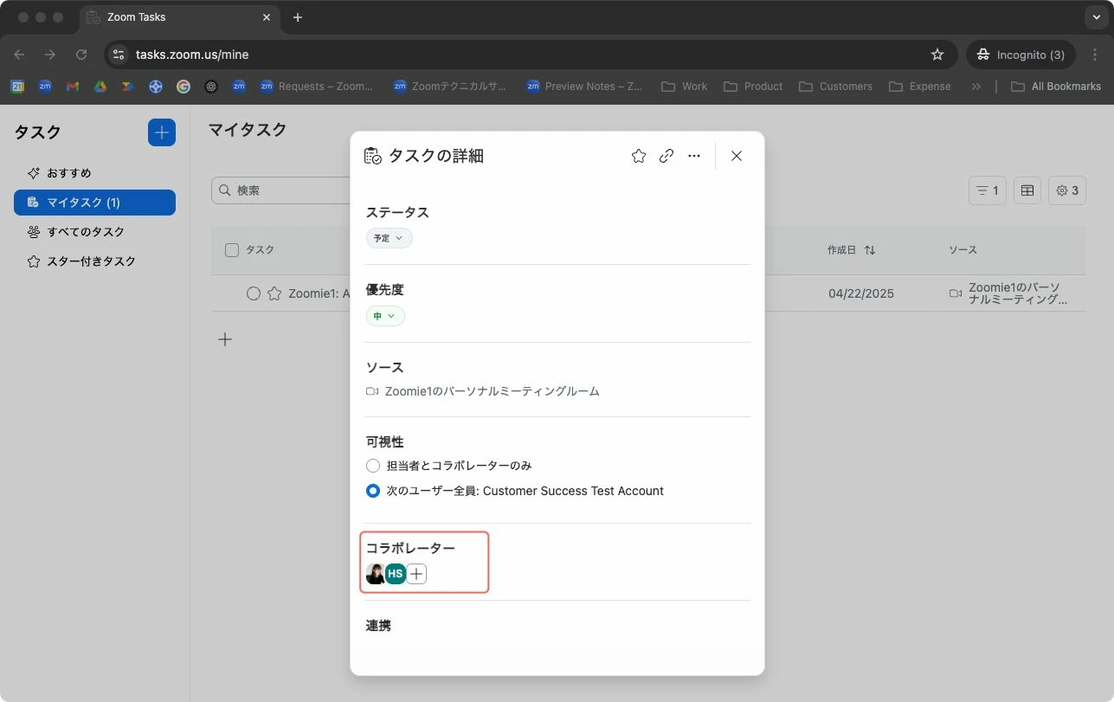Viewport: 1114px width, 702px height.
Task: Open the Google bookmark icon
Action: pyautogui.click(x=184, y=87)
